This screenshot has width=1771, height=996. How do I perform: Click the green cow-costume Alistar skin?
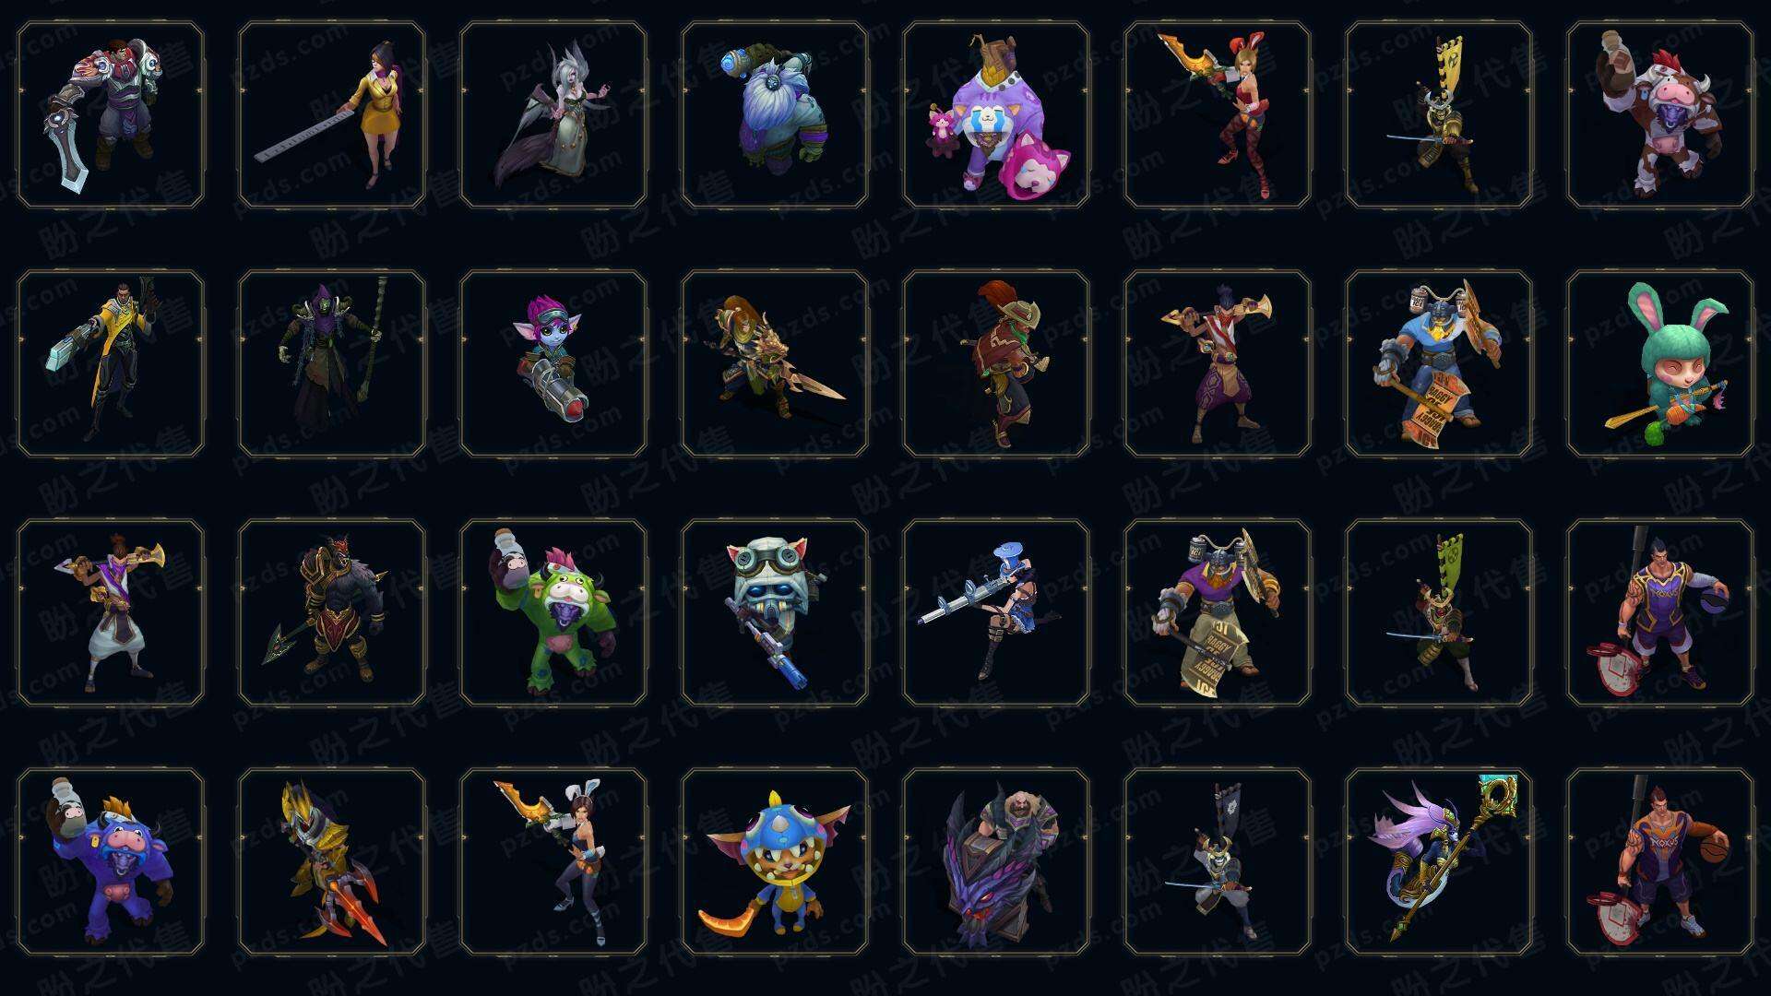pos(553,612)
